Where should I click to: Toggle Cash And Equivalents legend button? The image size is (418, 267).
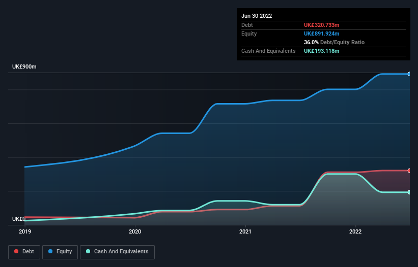117,252
